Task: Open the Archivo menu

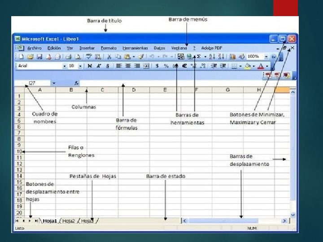Action: pos(35,48)
